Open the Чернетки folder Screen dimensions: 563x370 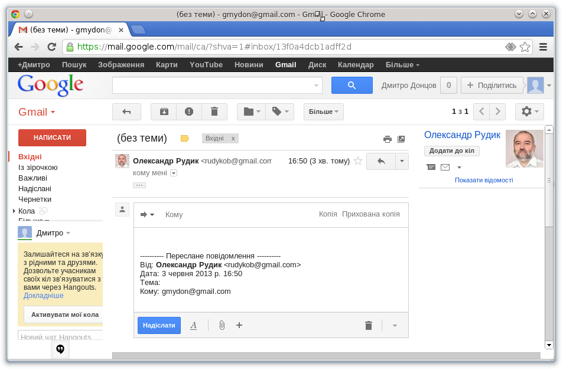(35, 199)
